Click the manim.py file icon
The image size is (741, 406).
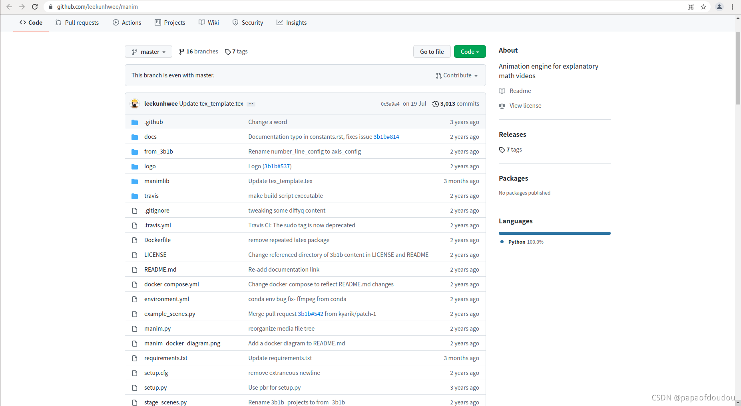135,329
